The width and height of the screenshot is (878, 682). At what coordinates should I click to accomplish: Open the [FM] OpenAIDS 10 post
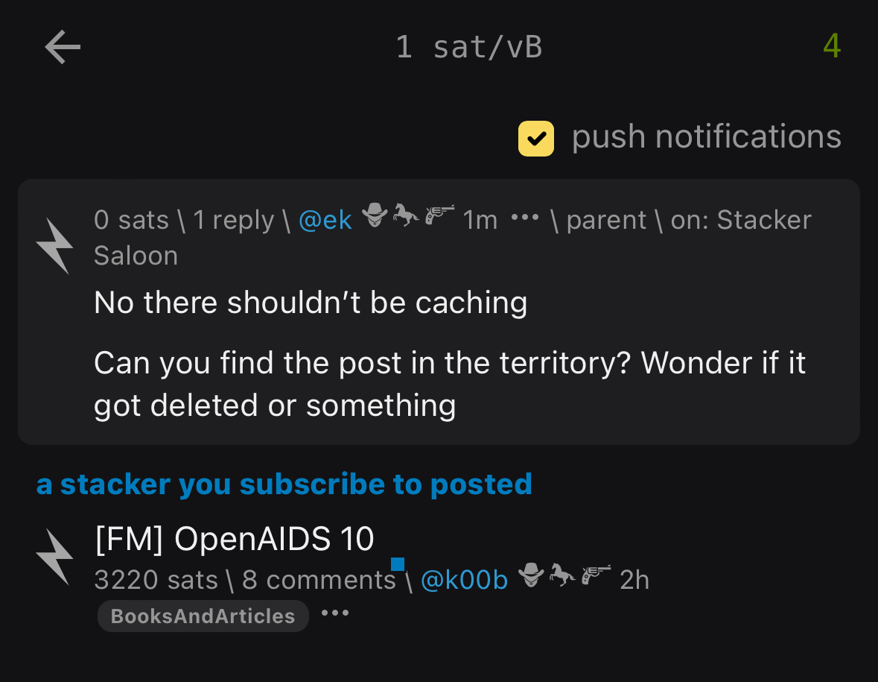pos(235,539)
